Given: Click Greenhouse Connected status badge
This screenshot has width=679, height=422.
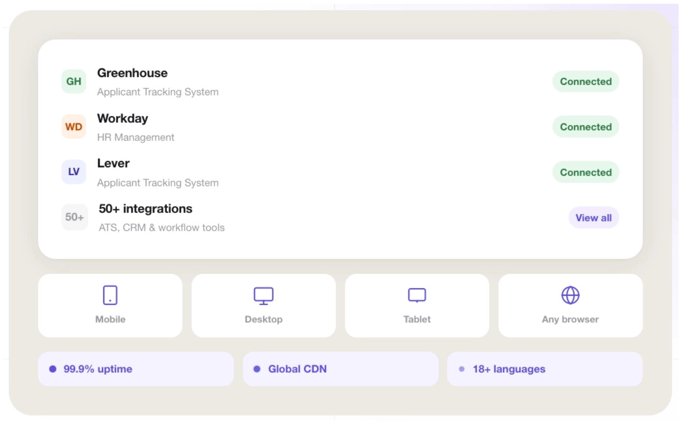Looking at the screenshot, I should (x=586, y=81).
